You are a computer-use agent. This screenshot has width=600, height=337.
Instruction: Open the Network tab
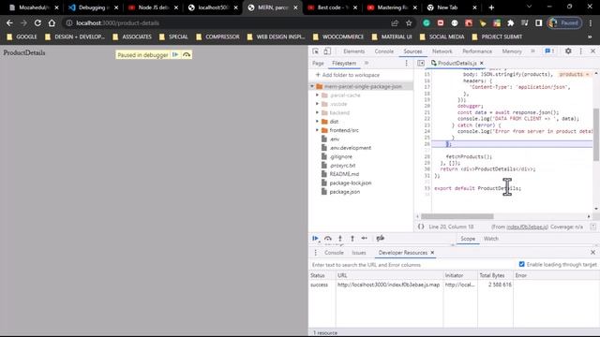[x=442, y=51]
